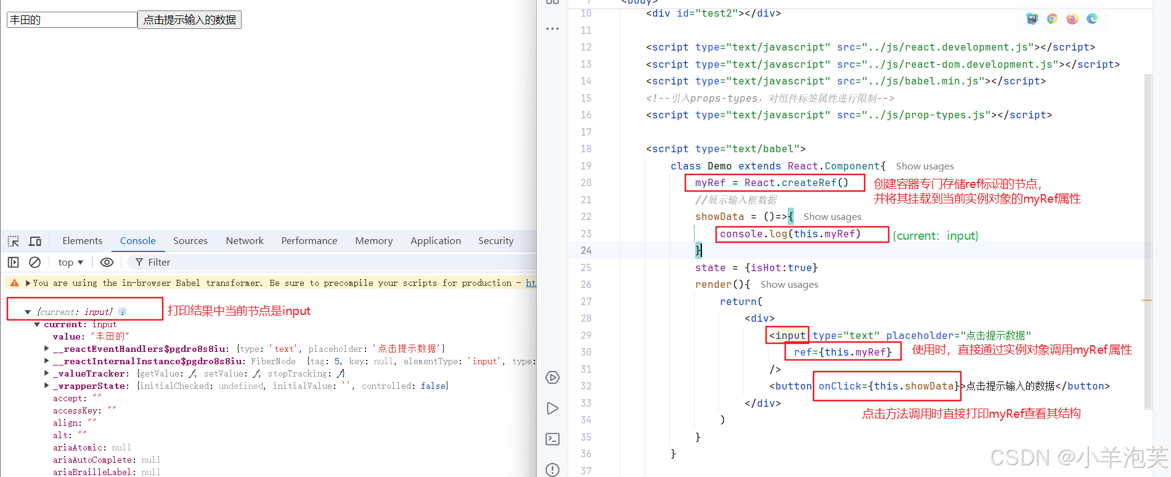The image size is (1171, 477).
Task: Focus the console Filter field
Action: 333,263
